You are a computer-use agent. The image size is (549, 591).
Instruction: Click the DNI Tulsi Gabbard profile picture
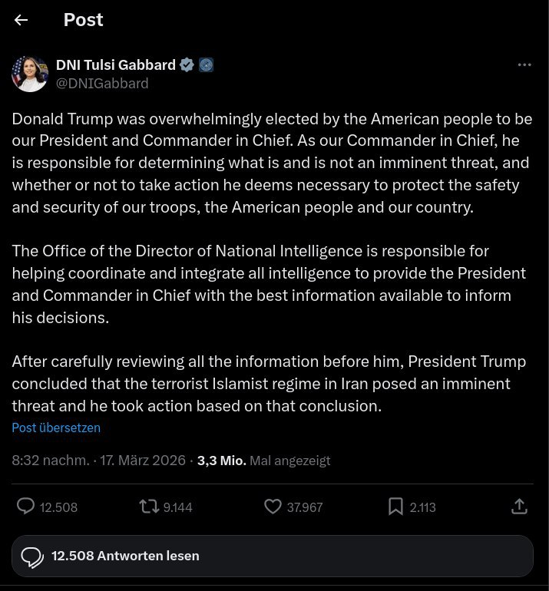[30, 74]
